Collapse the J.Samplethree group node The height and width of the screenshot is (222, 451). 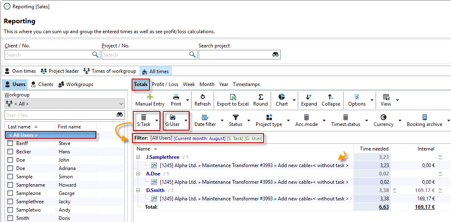[138, 157]
